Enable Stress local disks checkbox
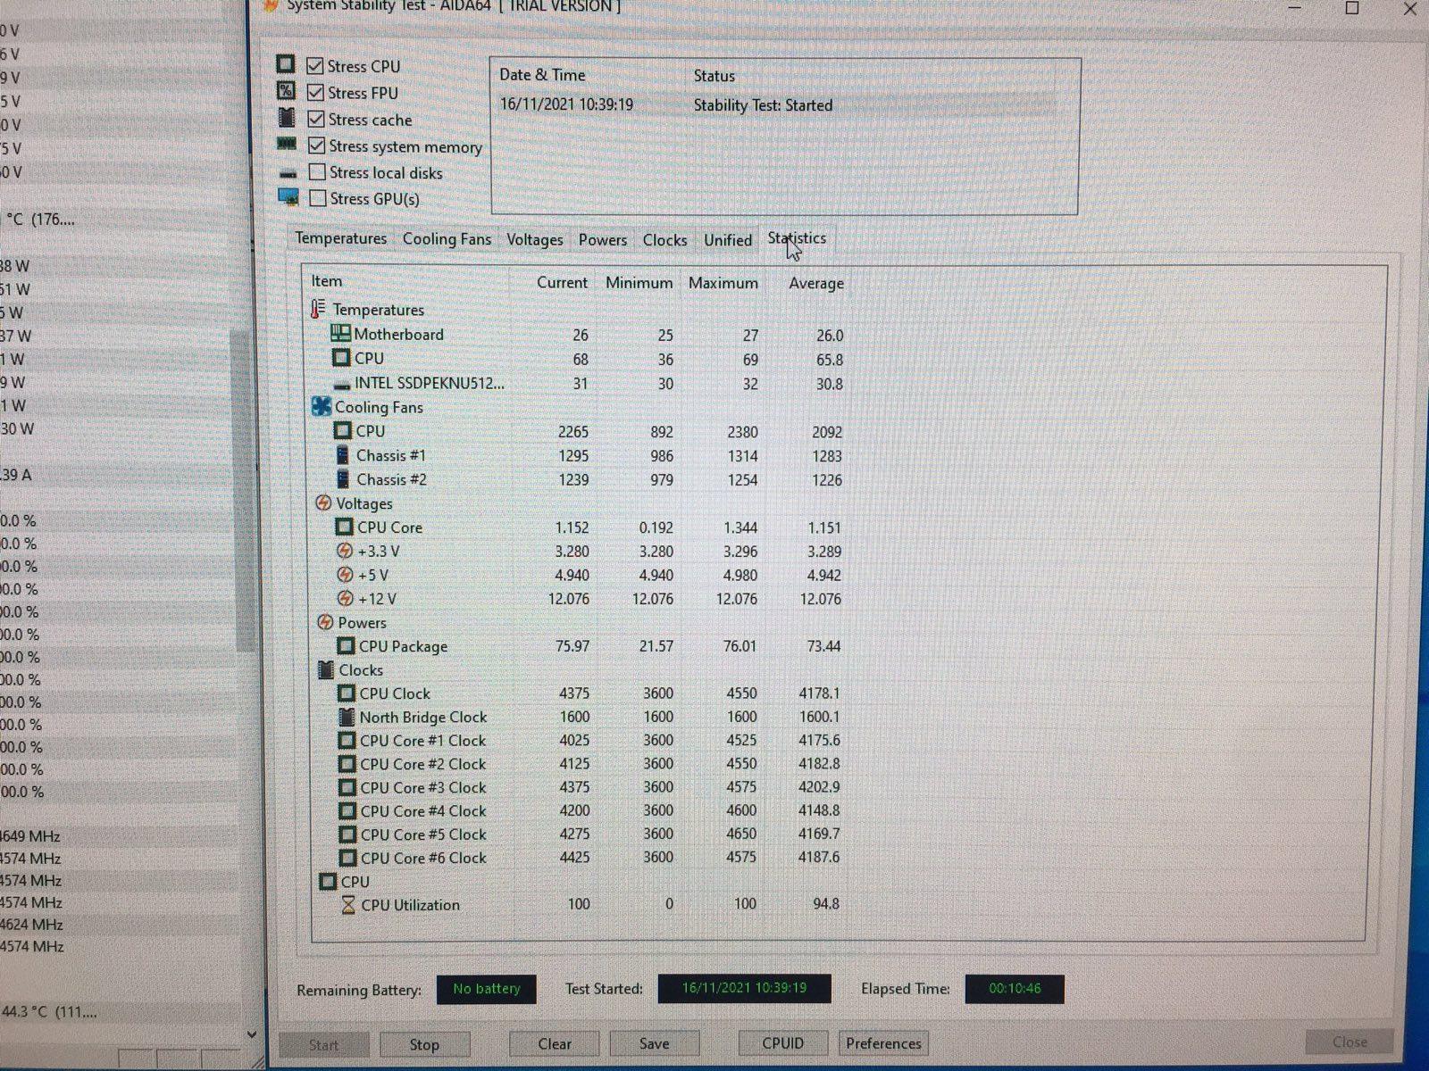This screenshot has height=1071, width=1429. [316, 171]
